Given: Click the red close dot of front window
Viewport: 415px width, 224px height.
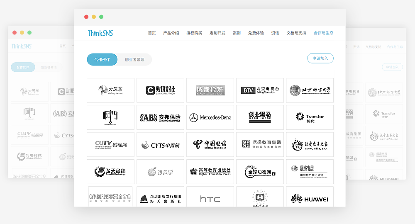Looking at the screenshot, I should (x=86, y=17).
